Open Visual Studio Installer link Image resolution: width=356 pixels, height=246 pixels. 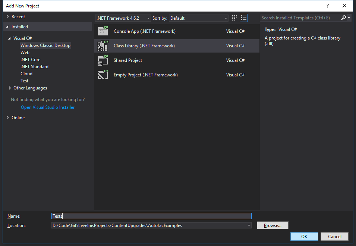48,107
